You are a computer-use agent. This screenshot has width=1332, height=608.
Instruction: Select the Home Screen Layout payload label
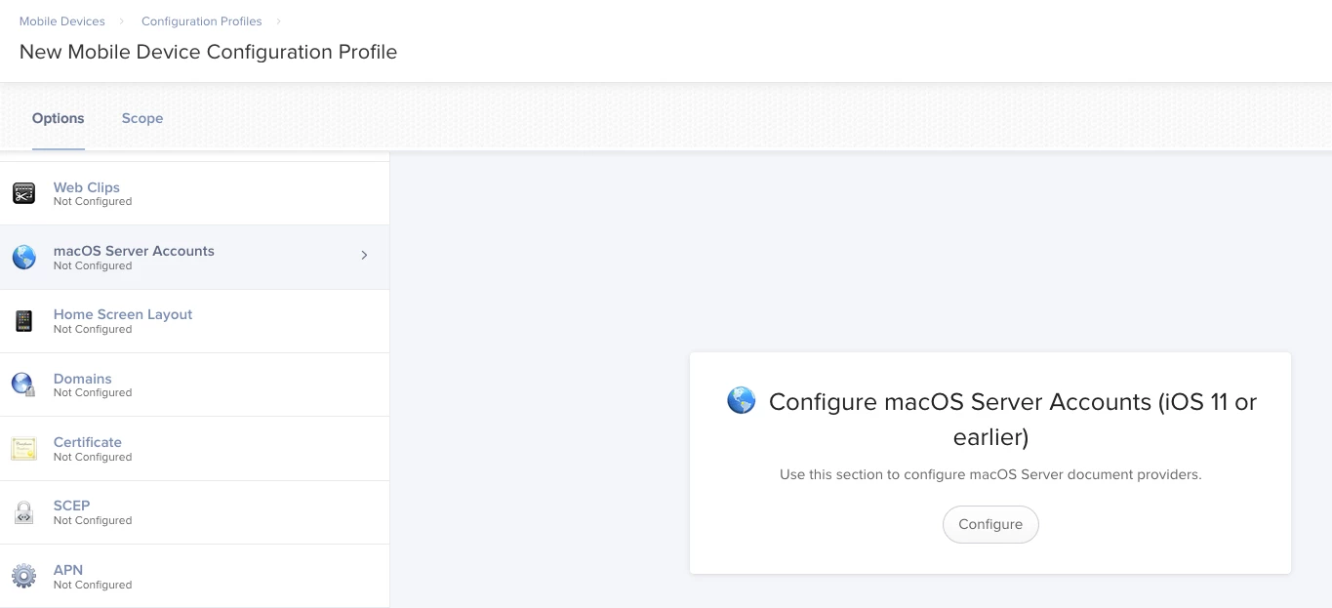coord(123,314)
